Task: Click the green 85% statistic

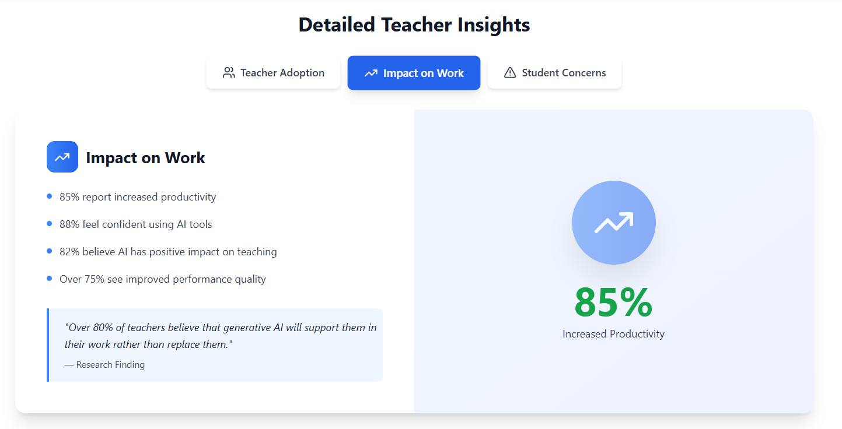Action: pyautogui.click(x=613, y=302)
